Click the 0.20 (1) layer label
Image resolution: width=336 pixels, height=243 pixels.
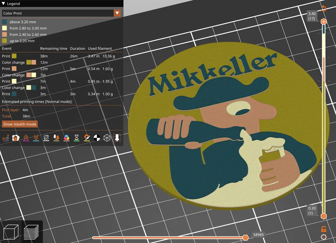[x=312, y=211]
